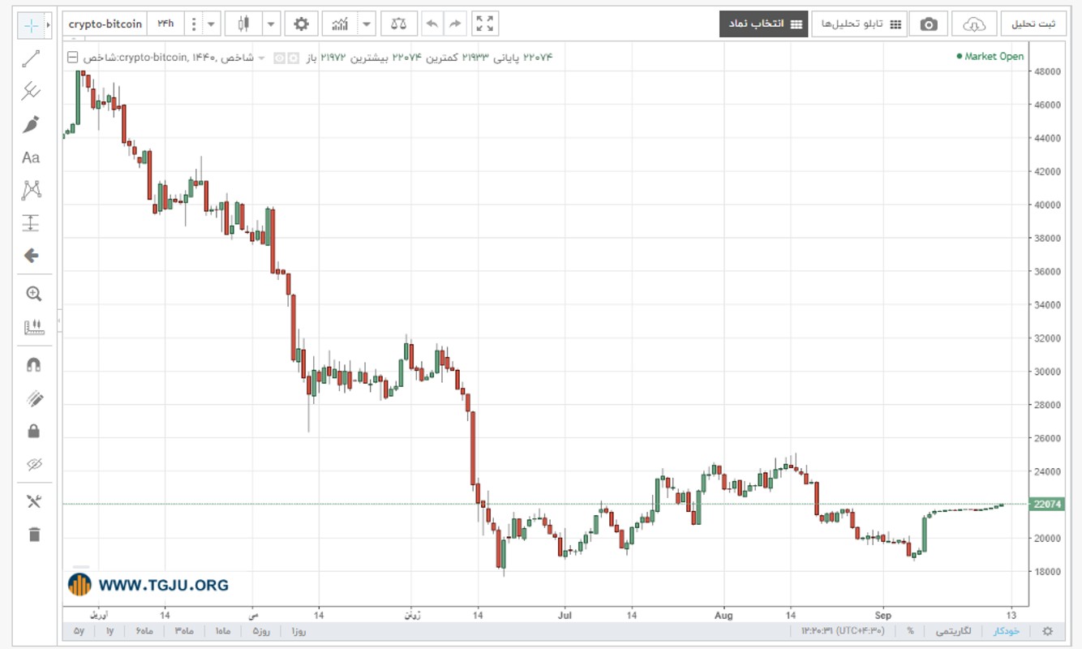Choose the Aa text annotation tool
The height and width of the screenshot is (649, 1082).
(x=31, y=157)
